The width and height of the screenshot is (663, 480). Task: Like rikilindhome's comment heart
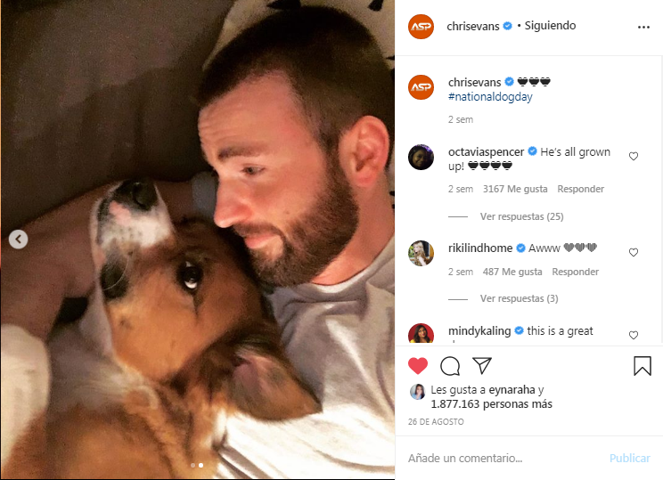[633, 252]
